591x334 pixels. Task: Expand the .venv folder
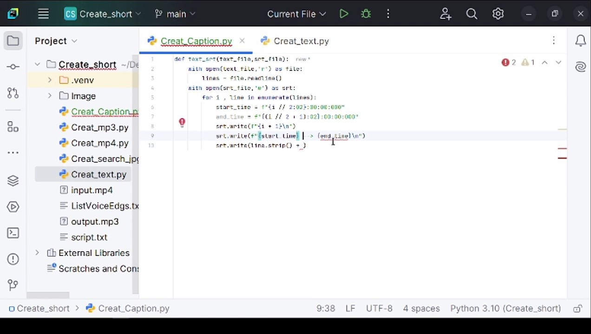(x=50, y=80)
